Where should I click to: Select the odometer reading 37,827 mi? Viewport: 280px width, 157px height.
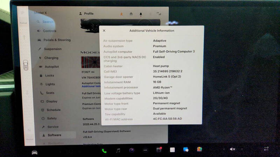88,72
